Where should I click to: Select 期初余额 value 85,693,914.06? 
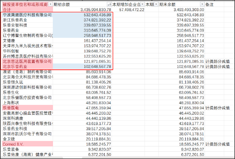tap(98, 72)
